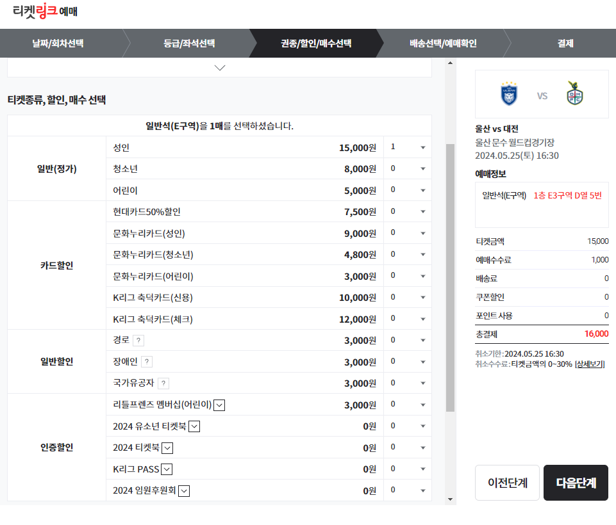Open the 리틀프렌즈 멤버십 quantity dropdown

[x=408, y=405]
